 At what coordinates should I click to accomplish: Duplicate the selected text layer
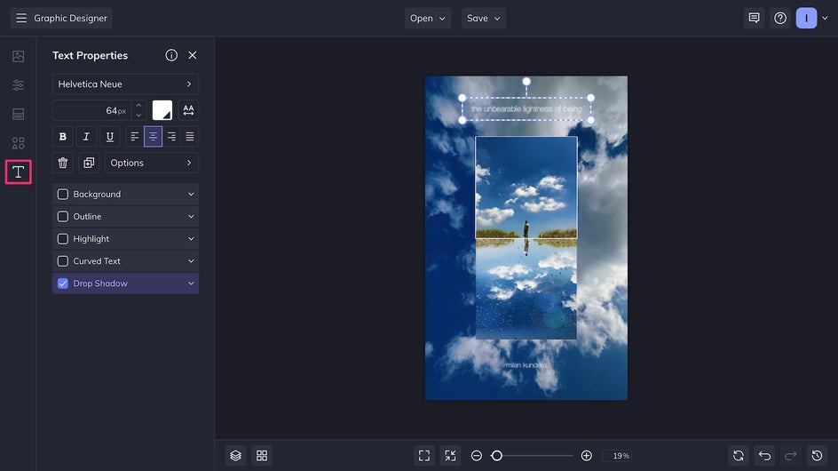[x=89, y=163]
